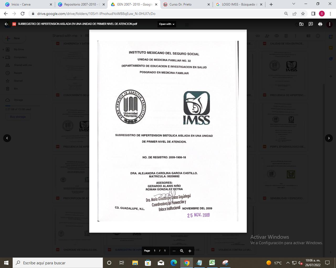Zoom out of the PDF page
The height and width of the screenshot is (268, 336).
[x=174, y=251]
